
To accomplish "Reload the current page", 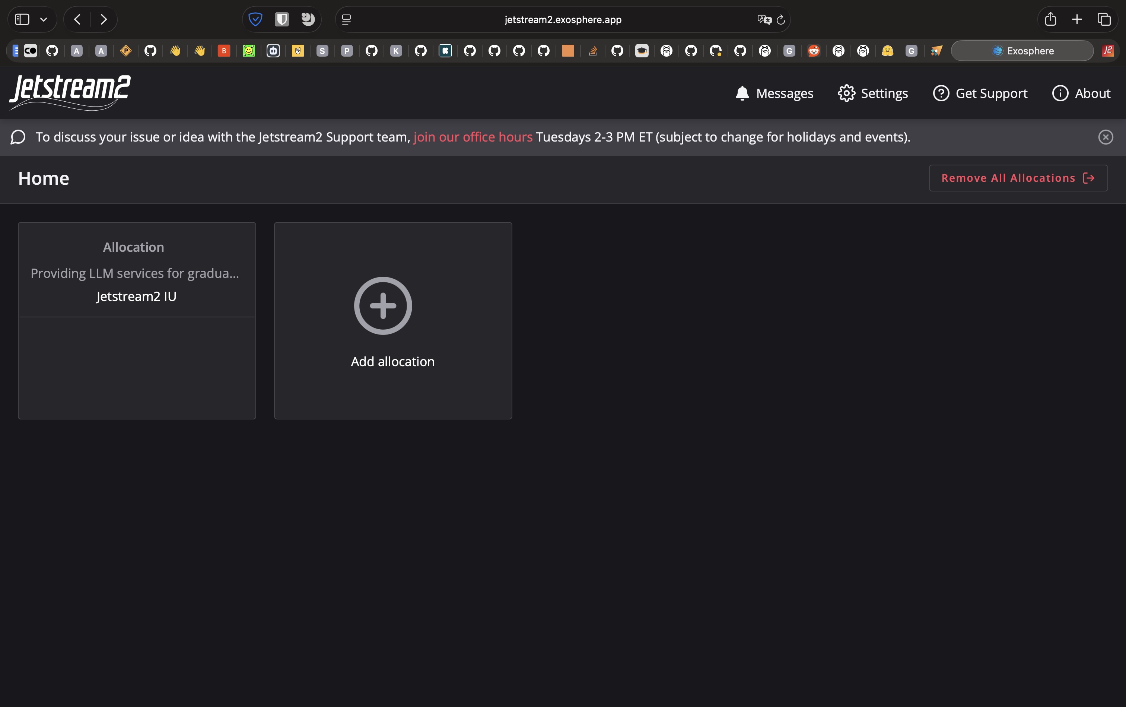I will point(780,20).
